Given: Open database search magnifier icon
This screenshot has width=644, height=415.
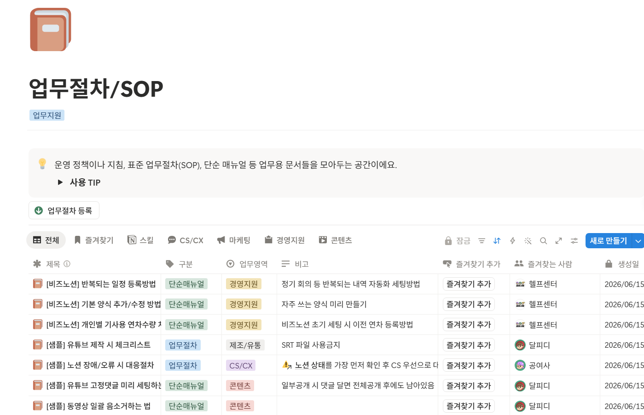Looking at the screenshot, I should [543, 240].
